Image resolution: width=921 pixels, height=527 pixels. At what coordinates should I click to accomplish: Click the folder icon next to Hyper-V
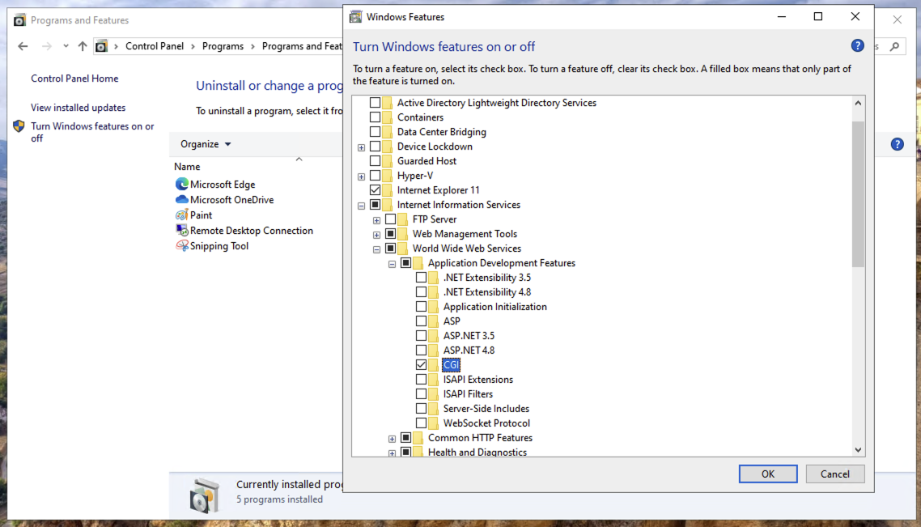coord(387,176)
